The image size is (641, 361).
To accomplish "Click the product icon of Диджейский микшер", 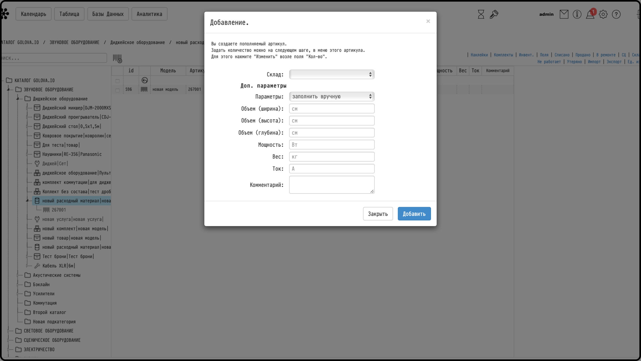I will coord(37,108).
